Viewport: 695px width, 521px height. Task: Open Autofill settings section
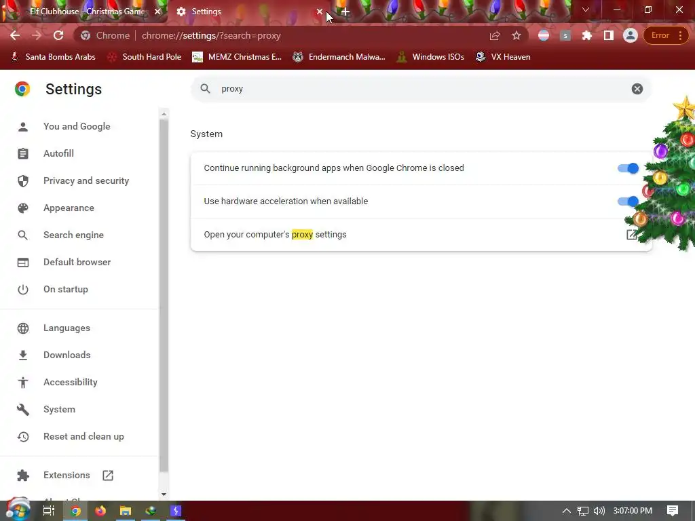[58, 153]
